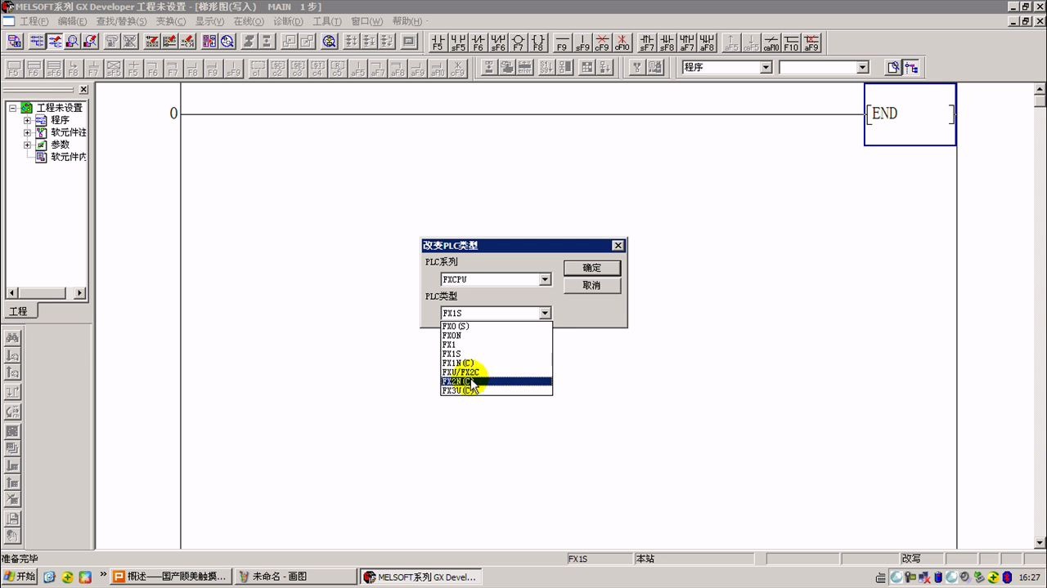Close the 改变PLC类型 dialog
This screenshot has height=588, width=1047.
[x=618, y=246]
